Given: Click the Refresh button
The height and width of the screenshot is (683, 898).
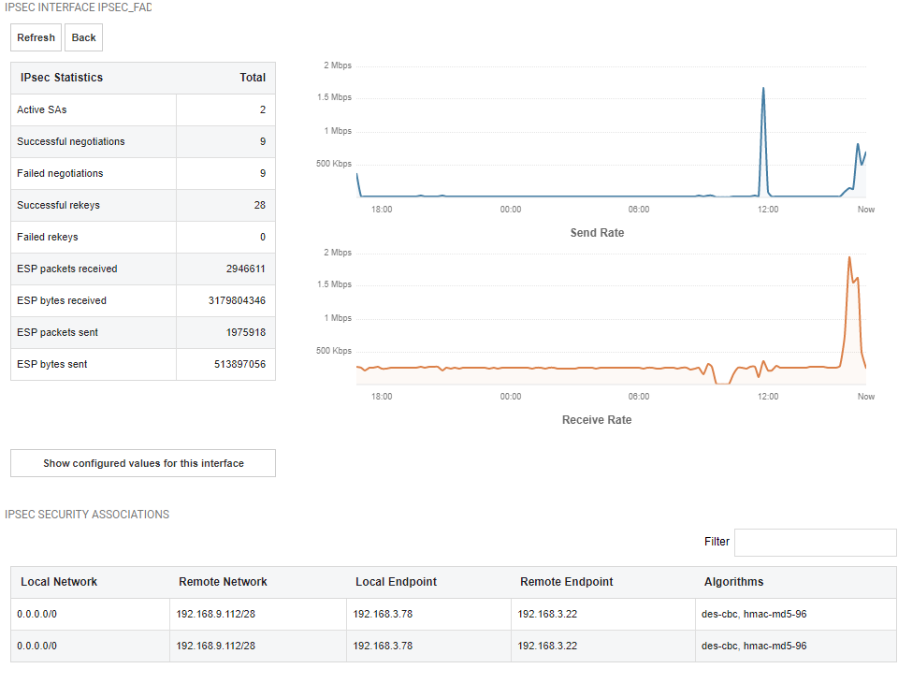Looking at the screenshot, I should point(36,37).
